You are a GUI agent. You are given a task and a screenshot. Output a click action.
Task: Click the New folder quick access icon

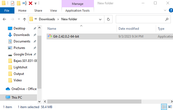19,3
